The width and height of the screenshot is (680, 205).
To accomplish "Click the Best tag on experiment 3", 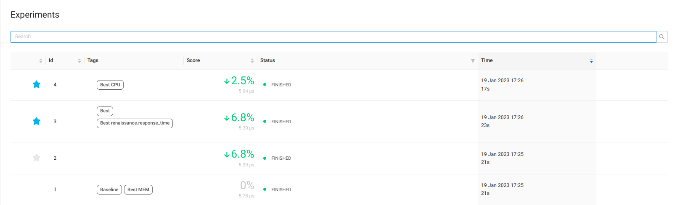I will pyautogui.click(x=105, y=111).
